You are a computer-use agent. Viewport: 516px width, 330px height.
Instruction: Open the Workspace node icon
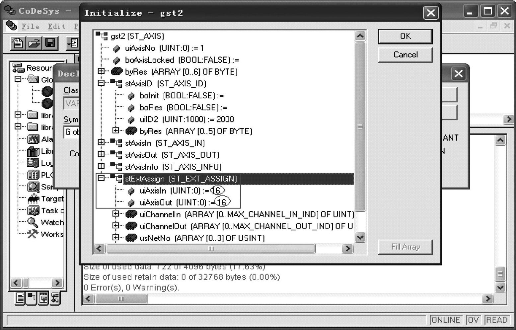(33, 234)
